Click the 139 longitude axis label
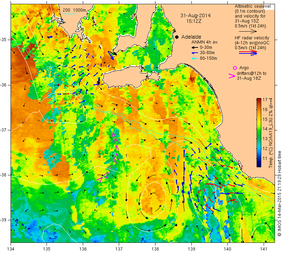This screenshot has width=282, height=253. pyautogui.click(x=191, y=249)
